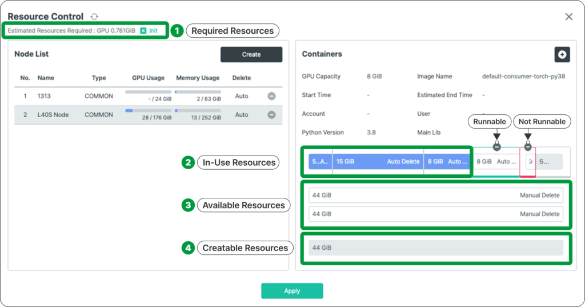
Task: Click minus icon under Not Runnable label
Action: point(528,147)
